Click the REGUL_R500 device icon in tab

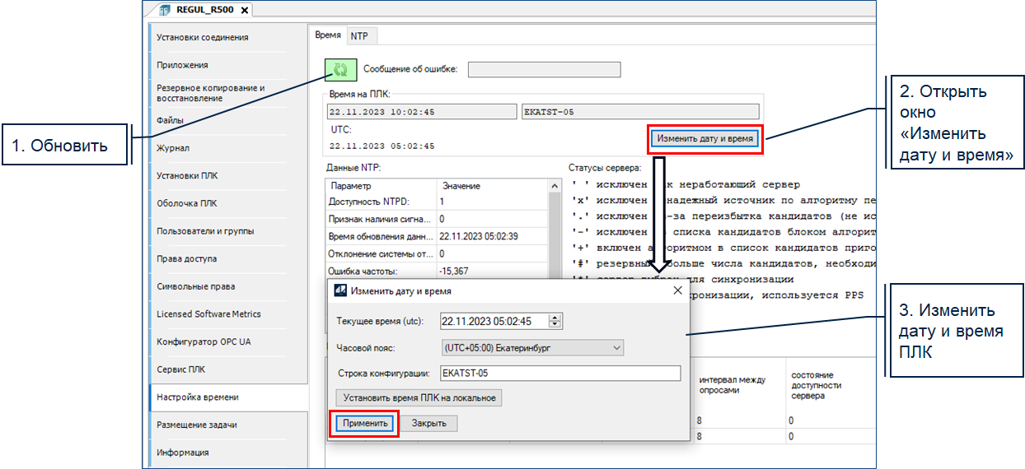click(165, 10)
